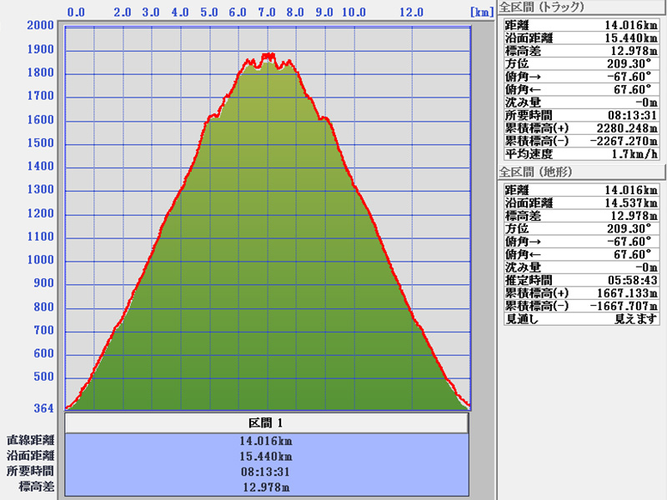Screen dimensions: 667x500
Task: Click the 364 minimum elevation axis label
Action: point(44,407)
